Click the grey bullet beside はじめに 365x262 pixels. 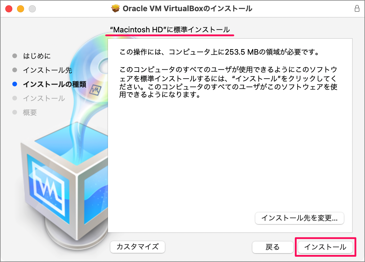[15, 56]
